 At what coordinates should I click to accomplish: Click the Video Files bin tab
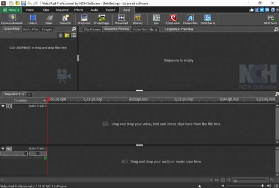[12, 29]
